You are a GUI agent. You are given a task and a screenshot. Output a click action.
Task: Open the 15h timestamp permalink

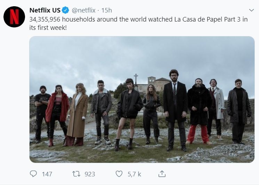(x=106, y=10)
